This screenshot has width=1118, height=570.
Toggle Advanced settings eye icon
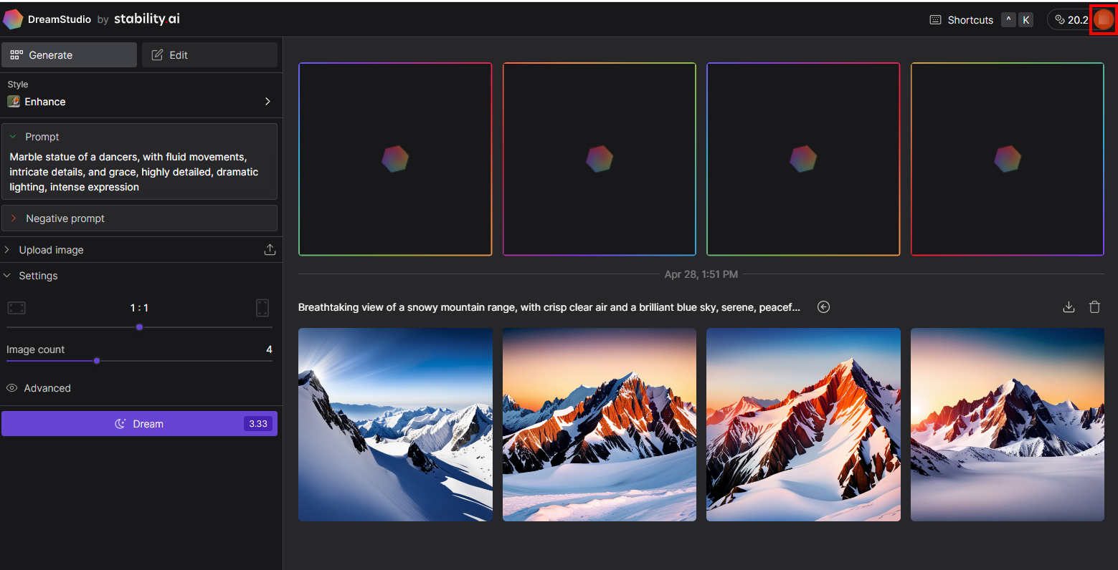click(12, 388)
